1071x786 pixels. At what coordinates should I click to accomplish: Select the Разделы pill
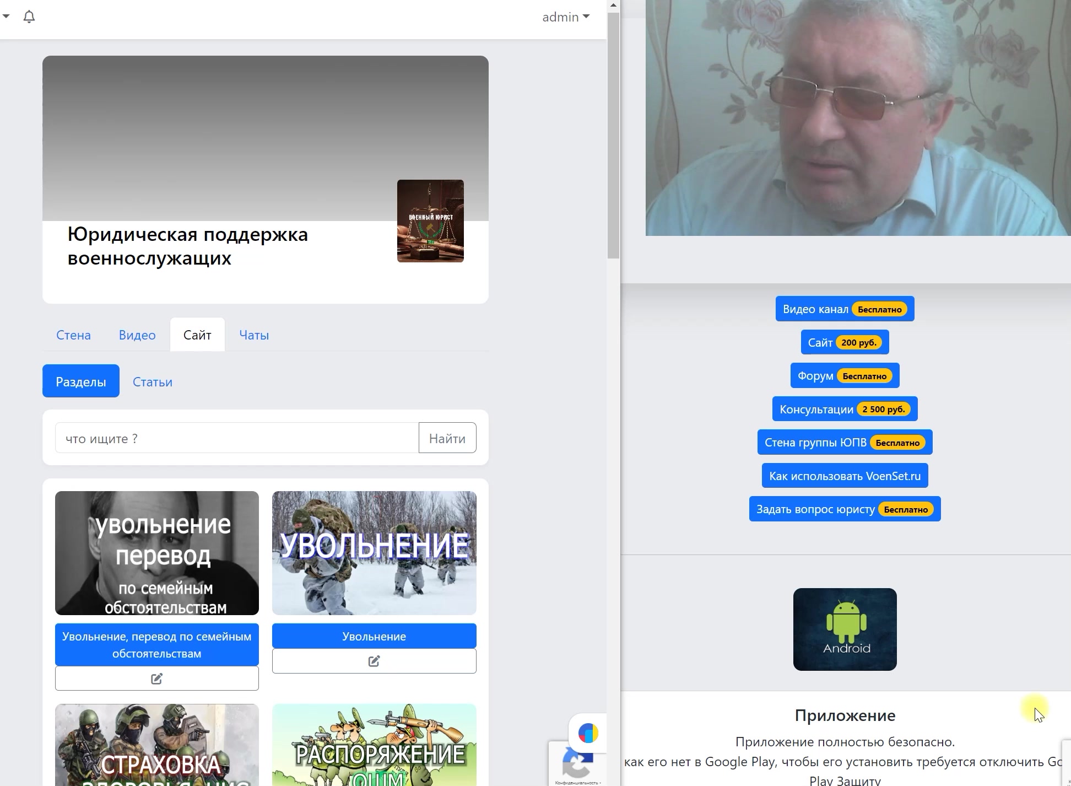(x=81, y=381)
